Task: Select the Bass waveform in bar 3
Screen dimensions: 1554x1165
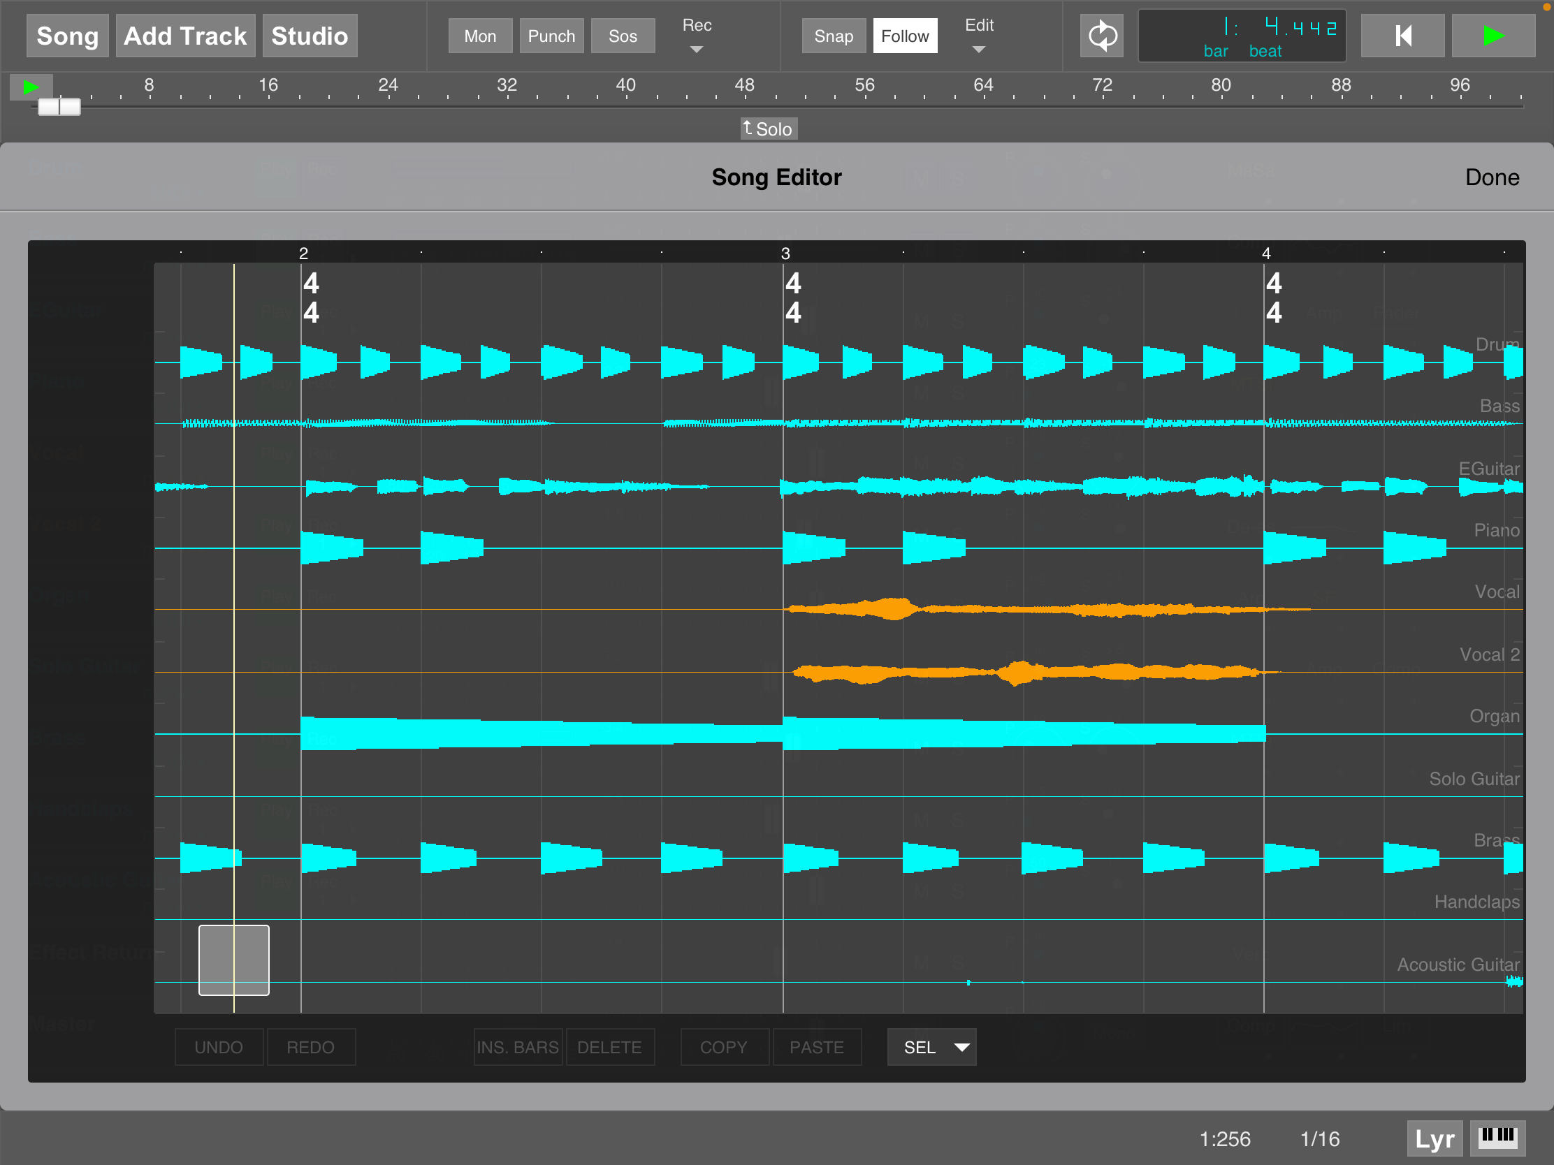Action: pos(1024,423)
